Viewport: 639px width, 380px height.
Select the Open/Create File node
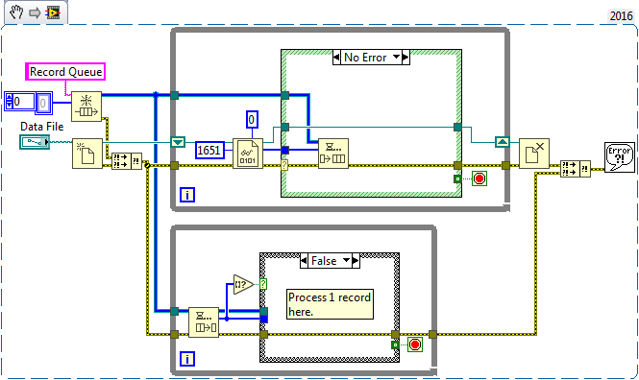[x=87, y=154]
